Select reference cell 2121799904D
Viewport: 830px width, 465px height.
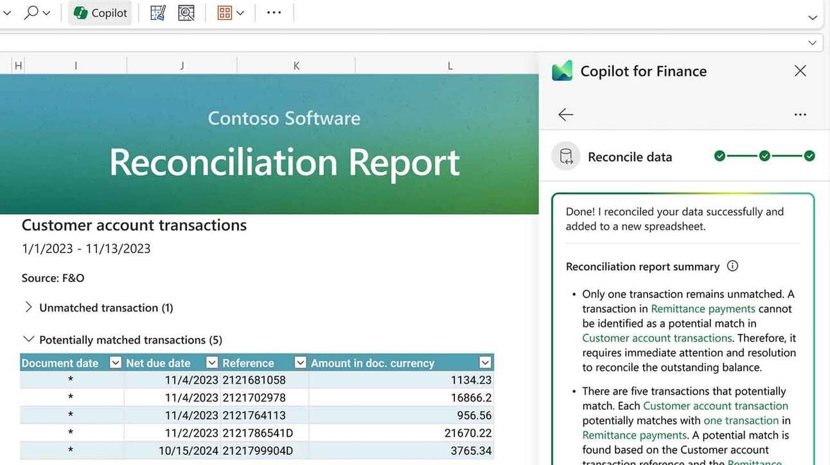coord(265,451)
